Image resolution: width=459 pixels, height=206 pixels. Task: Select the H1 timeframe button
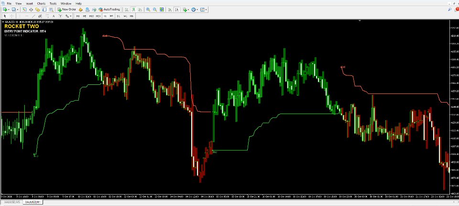pos(105,16)
